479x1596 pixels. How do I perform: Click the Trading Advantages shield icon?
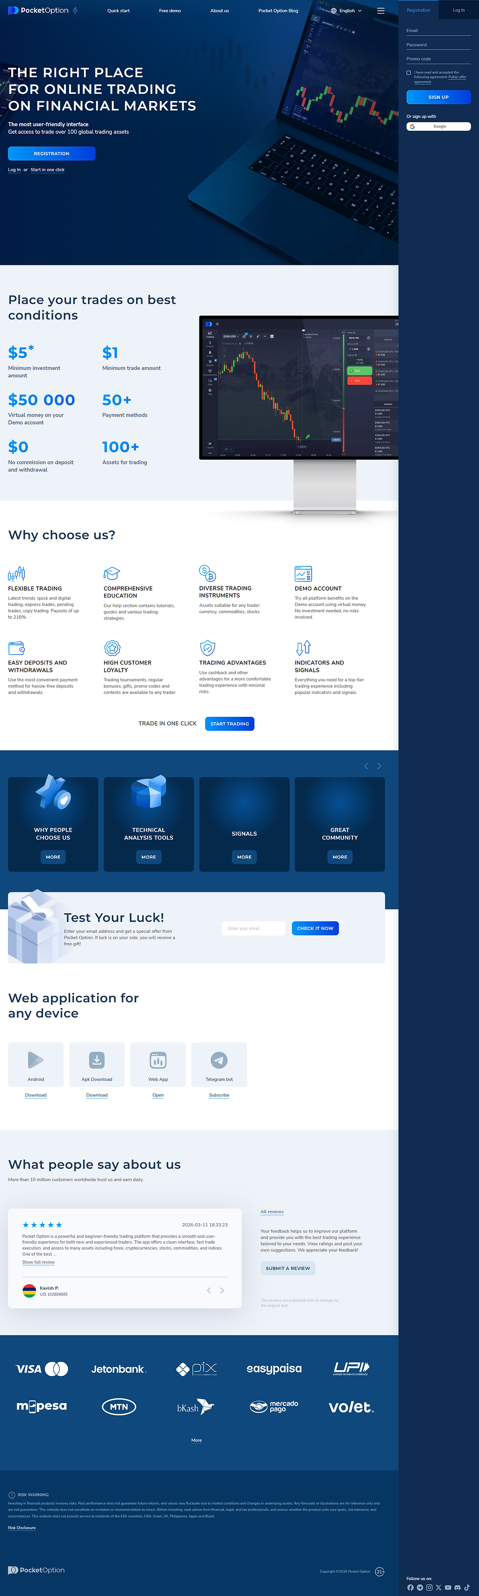[208, 648]
